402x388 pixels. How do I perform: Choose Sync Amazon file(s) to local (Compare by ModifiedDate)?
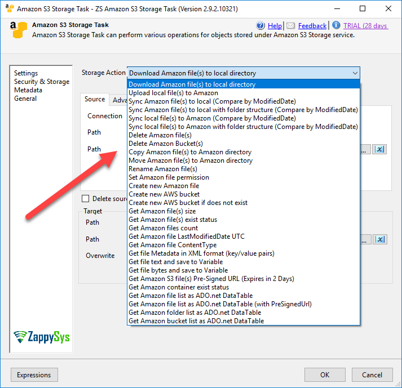(x=244, y=101)
